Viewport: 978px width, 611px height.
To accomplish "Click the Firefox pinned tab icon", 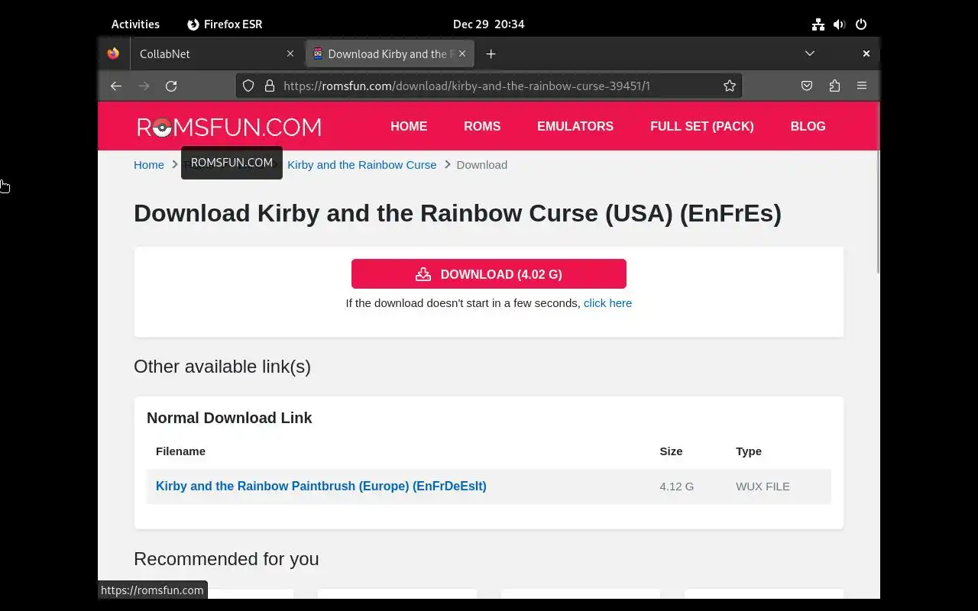I will [x=113, y=53].
